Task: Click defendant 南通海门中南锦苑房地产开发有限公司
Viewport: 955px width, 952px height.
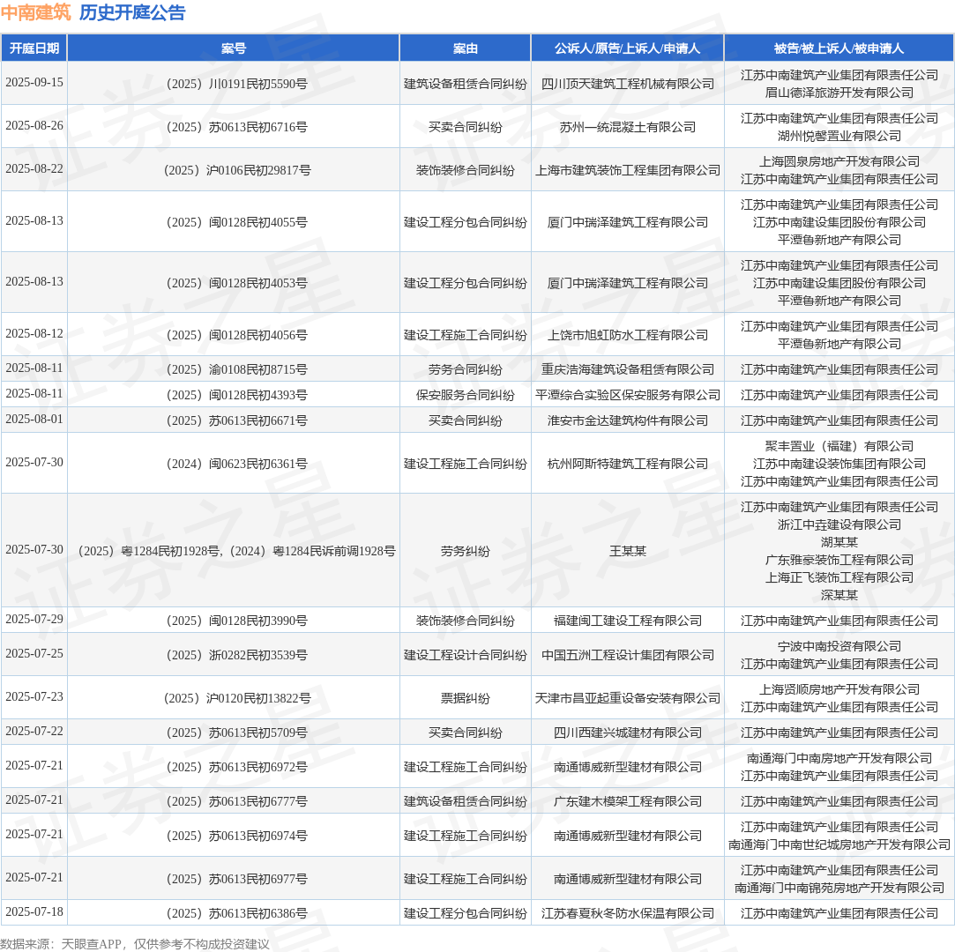Action: coord(839,888)
